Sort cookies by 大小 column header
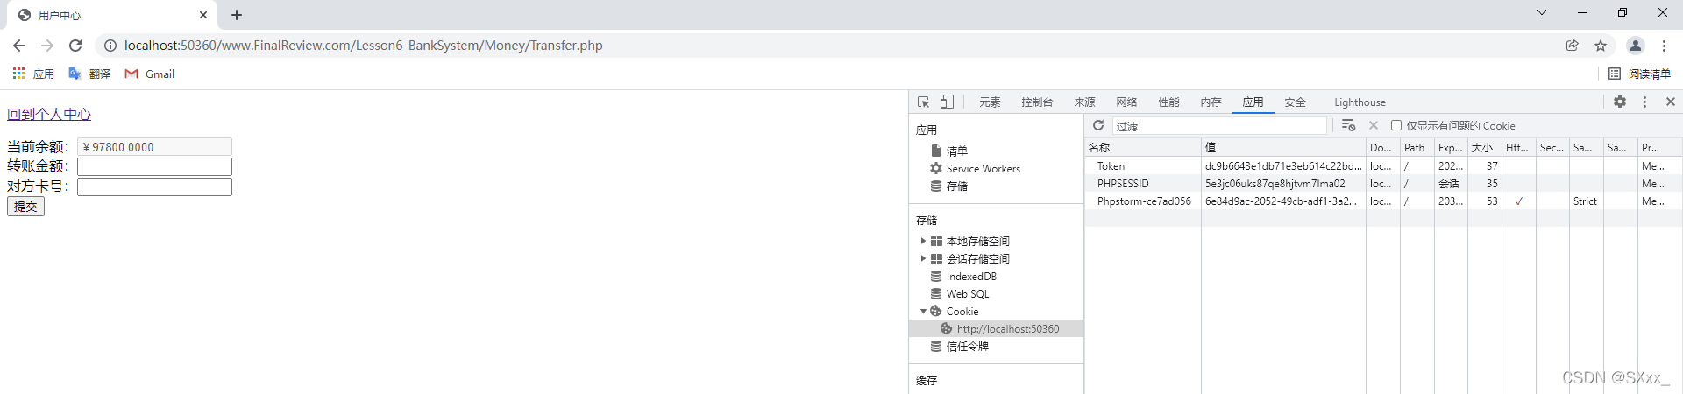Viewport: 1683px width, 394px height. tap(1485, 148)
